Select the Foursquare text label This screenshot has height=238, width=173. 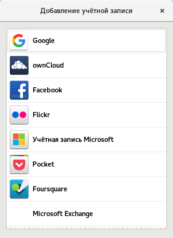(x=50, y=189)
